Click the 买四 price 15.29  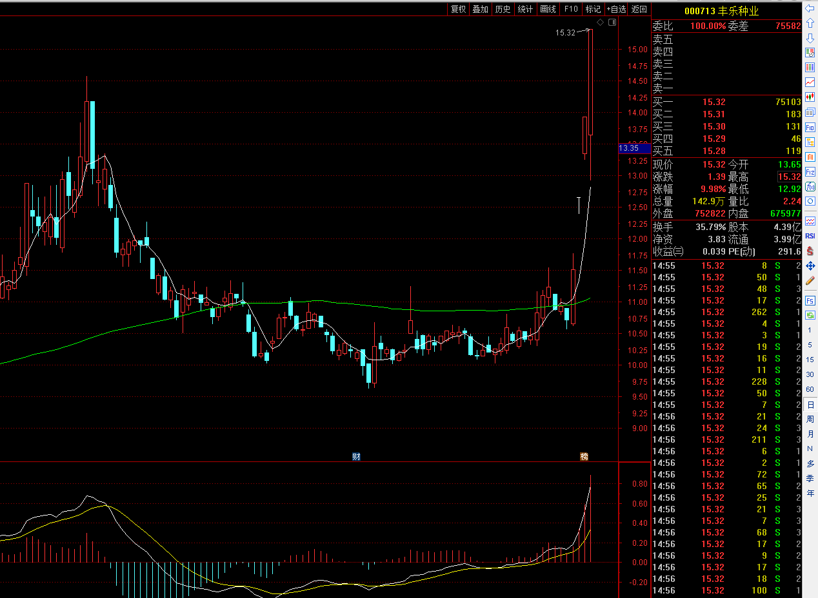(713, 139)
